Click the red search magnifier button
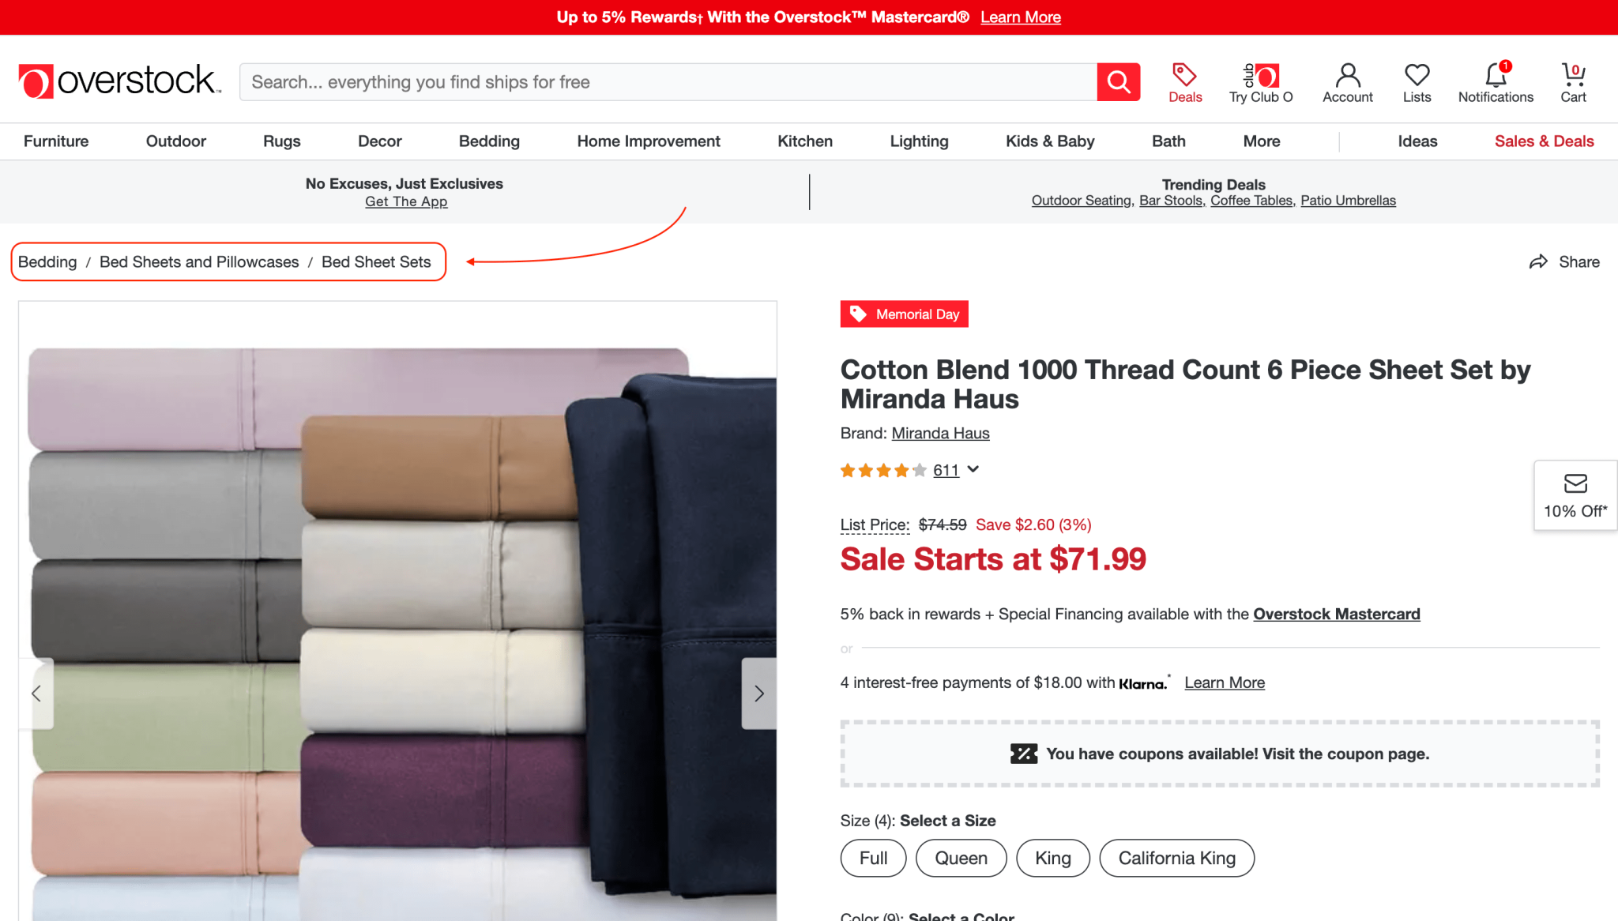The height and width of the screenshot is (921, 1618). coord(1118,82)
